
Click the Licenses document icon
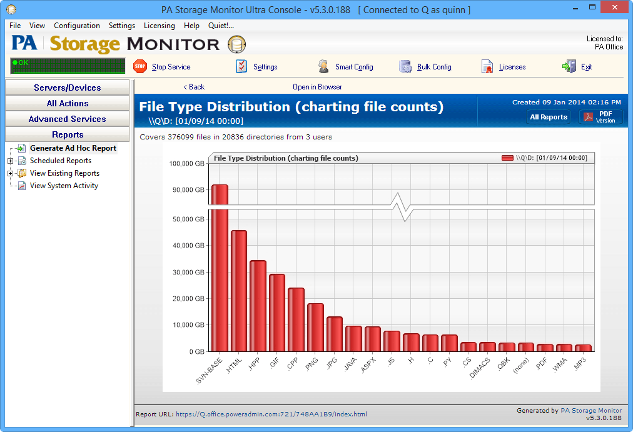(487, 66)
